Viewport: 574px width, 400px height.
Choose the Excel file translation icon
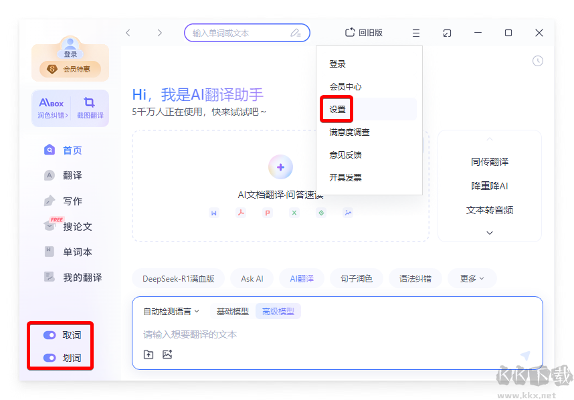pyautogui.click(x=294, y=213)
